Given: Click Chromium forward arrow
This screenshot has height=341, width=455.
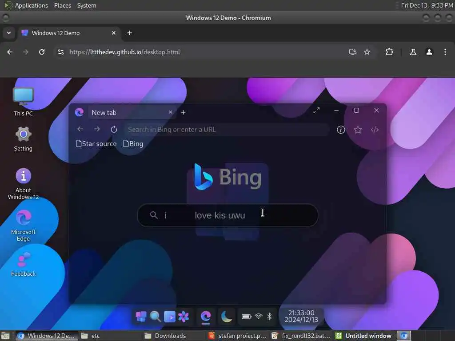Looking at the screenshot, I should 26,52.
